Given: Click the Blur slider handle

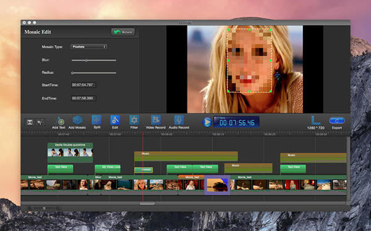Looking at the screenshot, I should pos(87,60).
